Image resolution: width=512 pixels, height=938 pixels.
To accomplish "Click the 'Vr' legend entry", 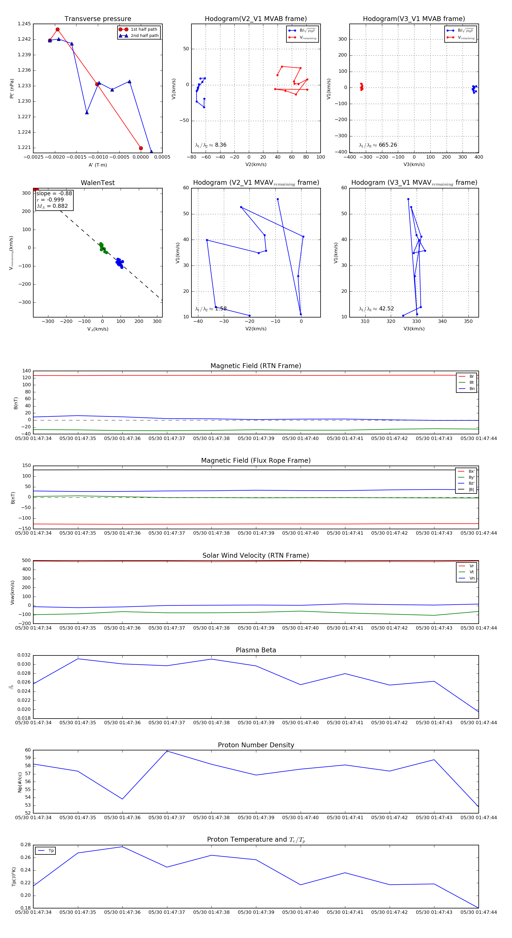I will point(467,566).
